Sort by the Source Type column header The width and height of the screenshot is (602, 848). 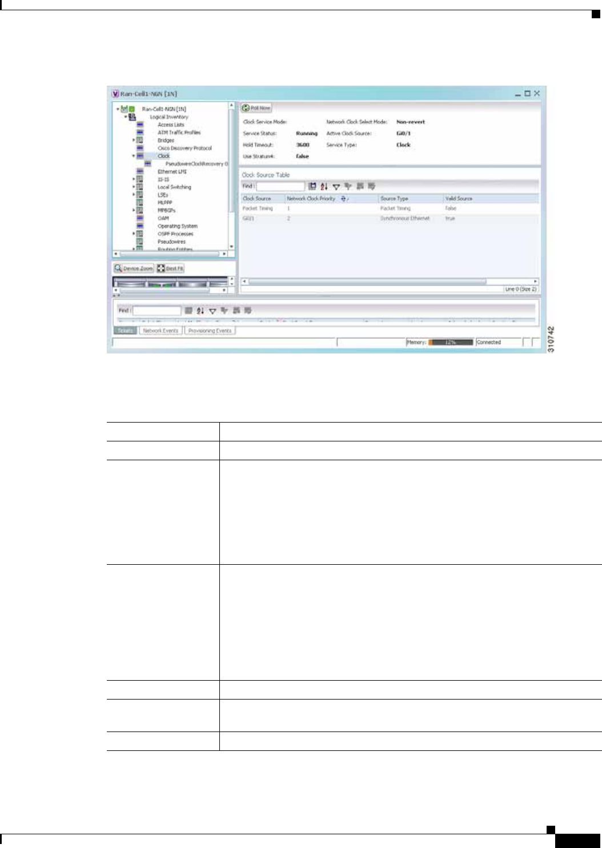point(411,199)
